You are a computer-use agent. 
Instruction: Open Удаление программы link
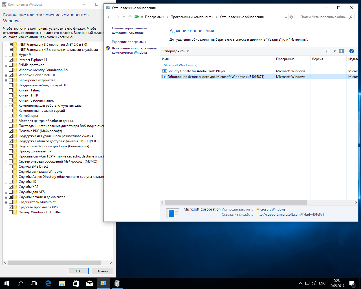[129, 42]
